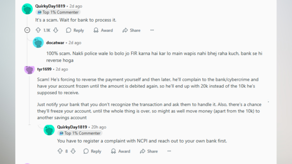Open overflow menu on the 20h ago reply

pos(169,151)
